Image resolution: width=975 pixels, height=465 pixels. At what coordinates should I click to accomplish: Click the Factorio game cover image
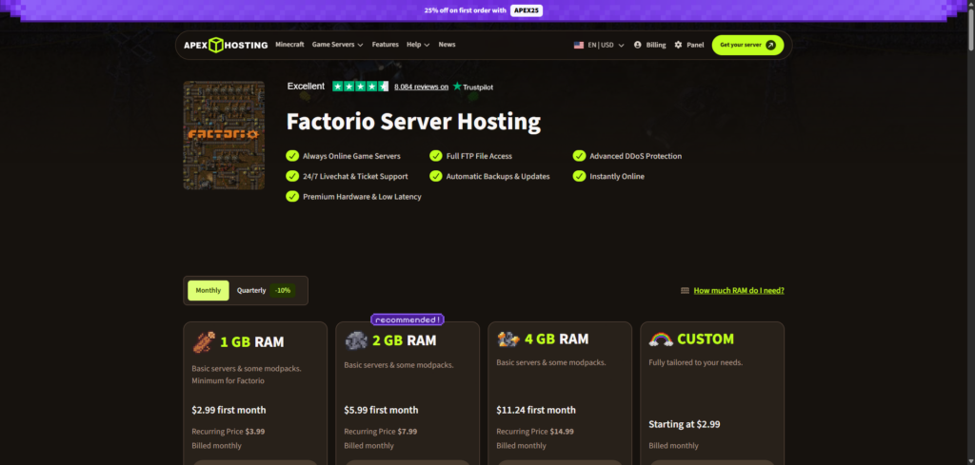(224, 135)
